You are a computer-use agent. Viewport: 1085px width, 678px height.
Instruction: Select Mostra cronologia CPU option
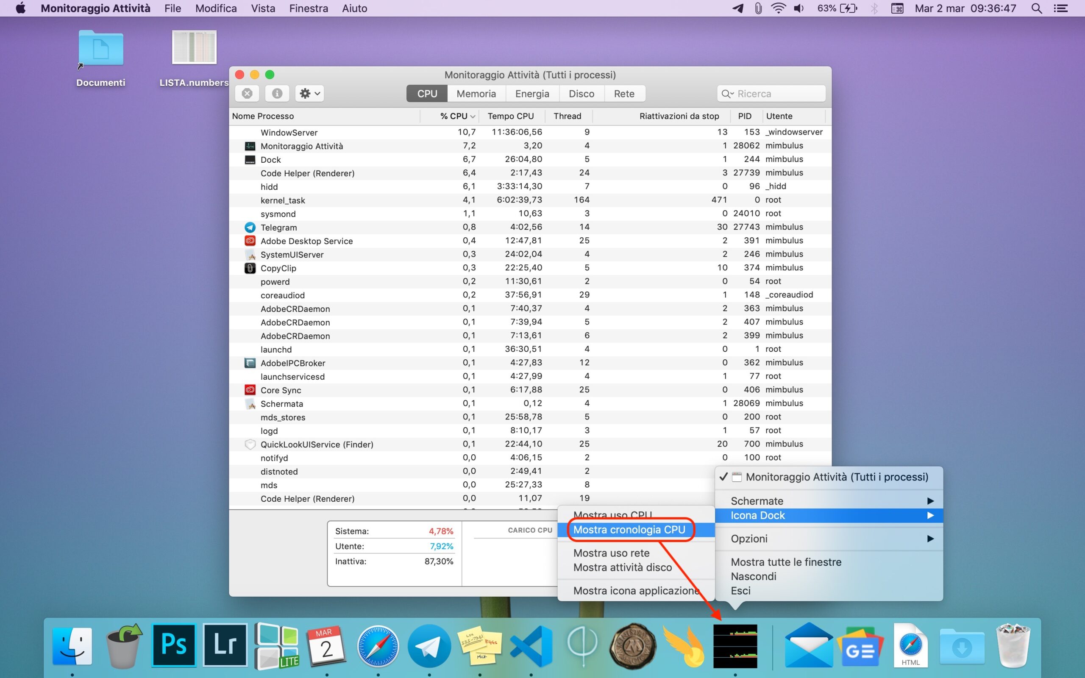629,530
